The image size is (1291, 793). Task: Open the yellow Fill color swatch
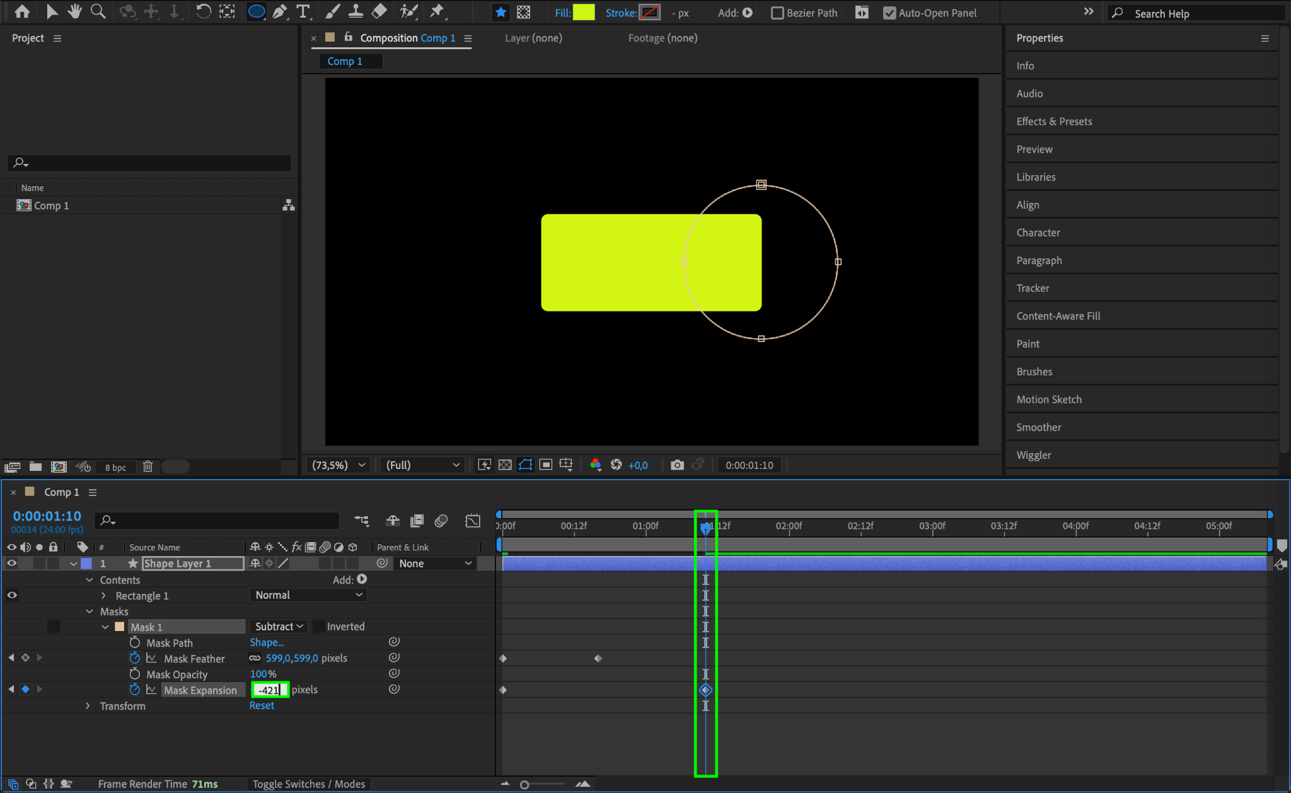tap(583, 13)
